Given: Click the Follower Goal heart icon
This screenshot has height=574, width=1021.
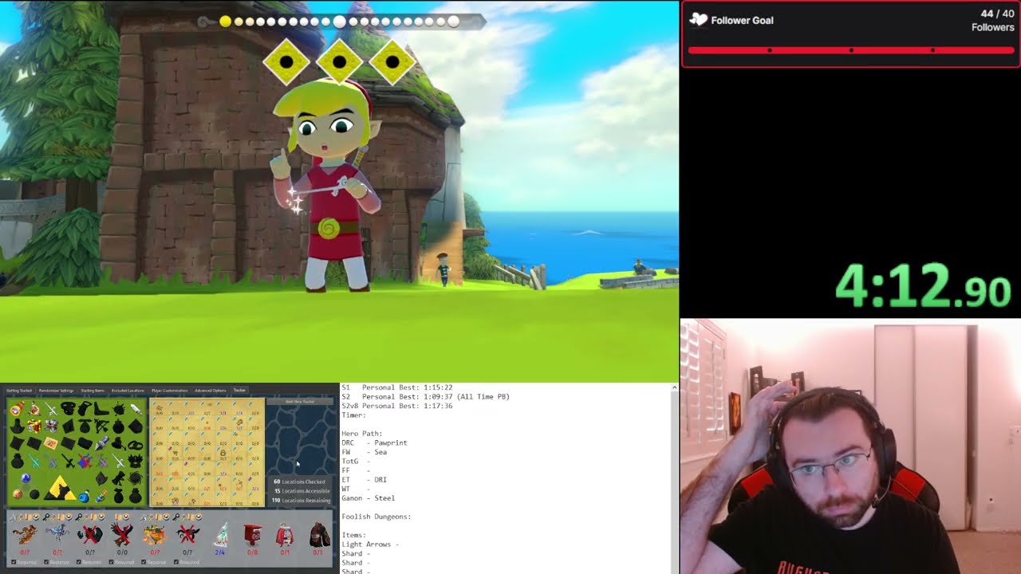Looking at the screenshot, I should coord(698,20).
